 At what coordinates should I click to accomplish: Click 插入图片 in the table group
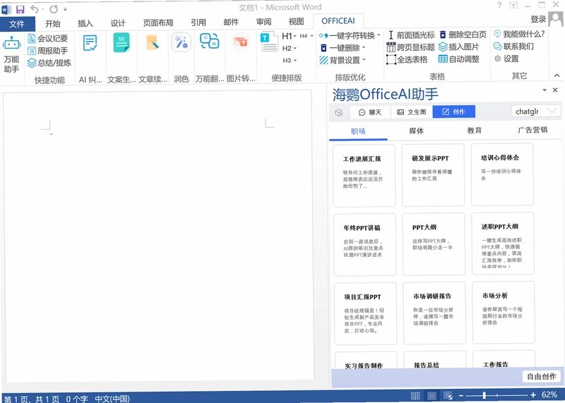[x=458, y=47]
